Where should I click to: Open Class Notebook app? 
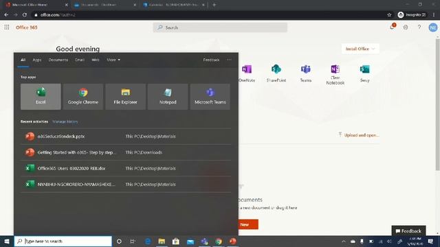335,75
